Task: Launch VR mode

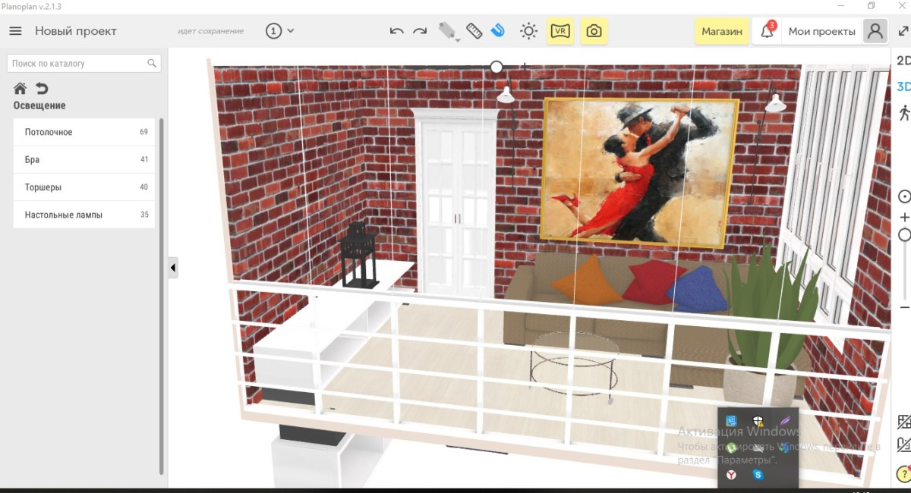Action: pyautogui.click(x=561, y=31)
